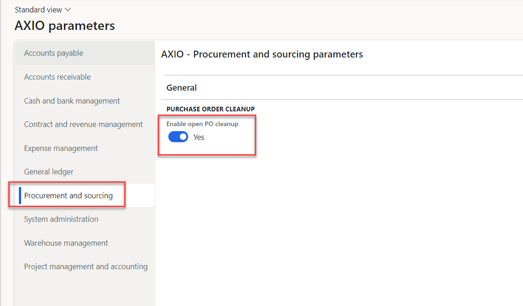The height and width of the screenshot is (306, 523).
Task: Select Project management and accounting
Action: (x=86, y=266)
